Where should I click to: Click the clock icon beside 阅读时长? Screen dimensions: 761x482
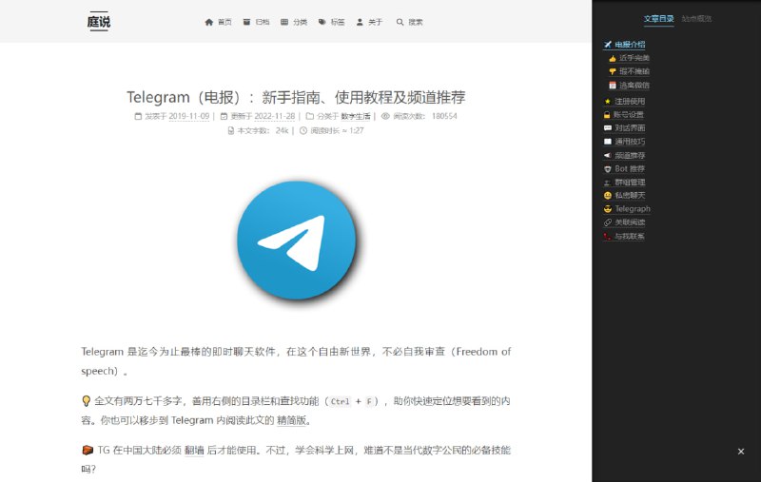point(303,131)
